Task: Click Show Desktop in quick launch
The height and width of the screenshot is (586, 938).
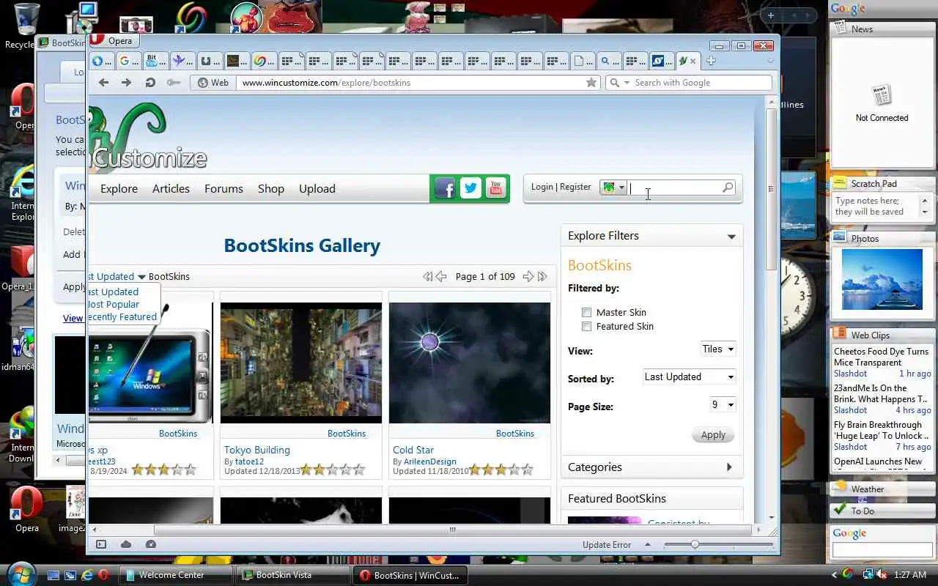Action: click(x=53, y=576)
